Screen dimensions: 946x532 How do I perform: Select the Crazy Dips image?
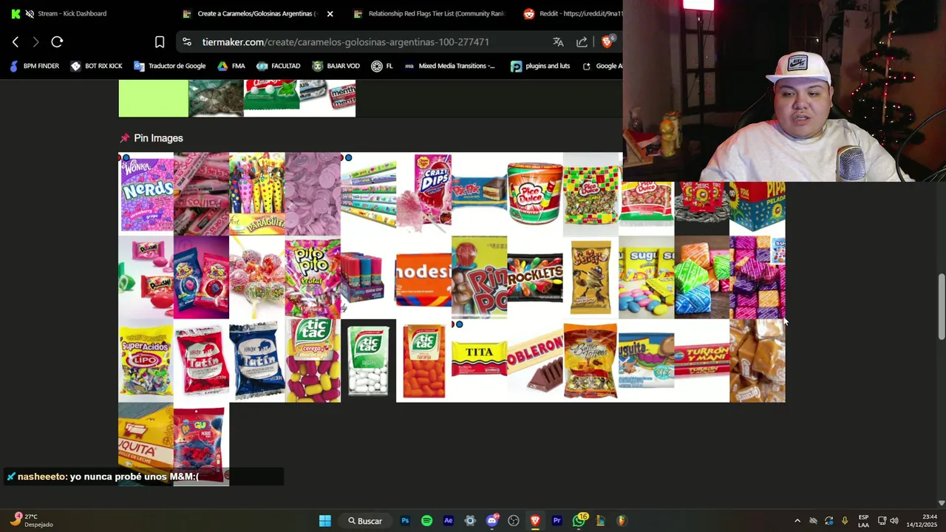[x=424, y=194]
